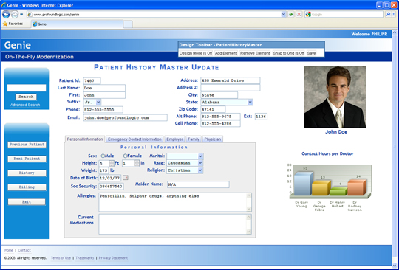Open the Home footer link
This screenshot has width=399, height=270.
click(9, 250)
